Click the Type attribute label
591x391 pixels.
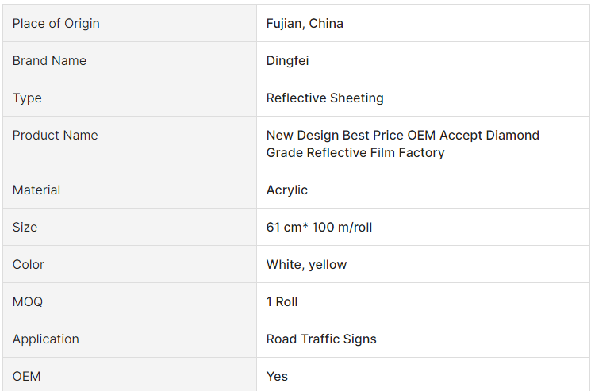click(27, 98)
